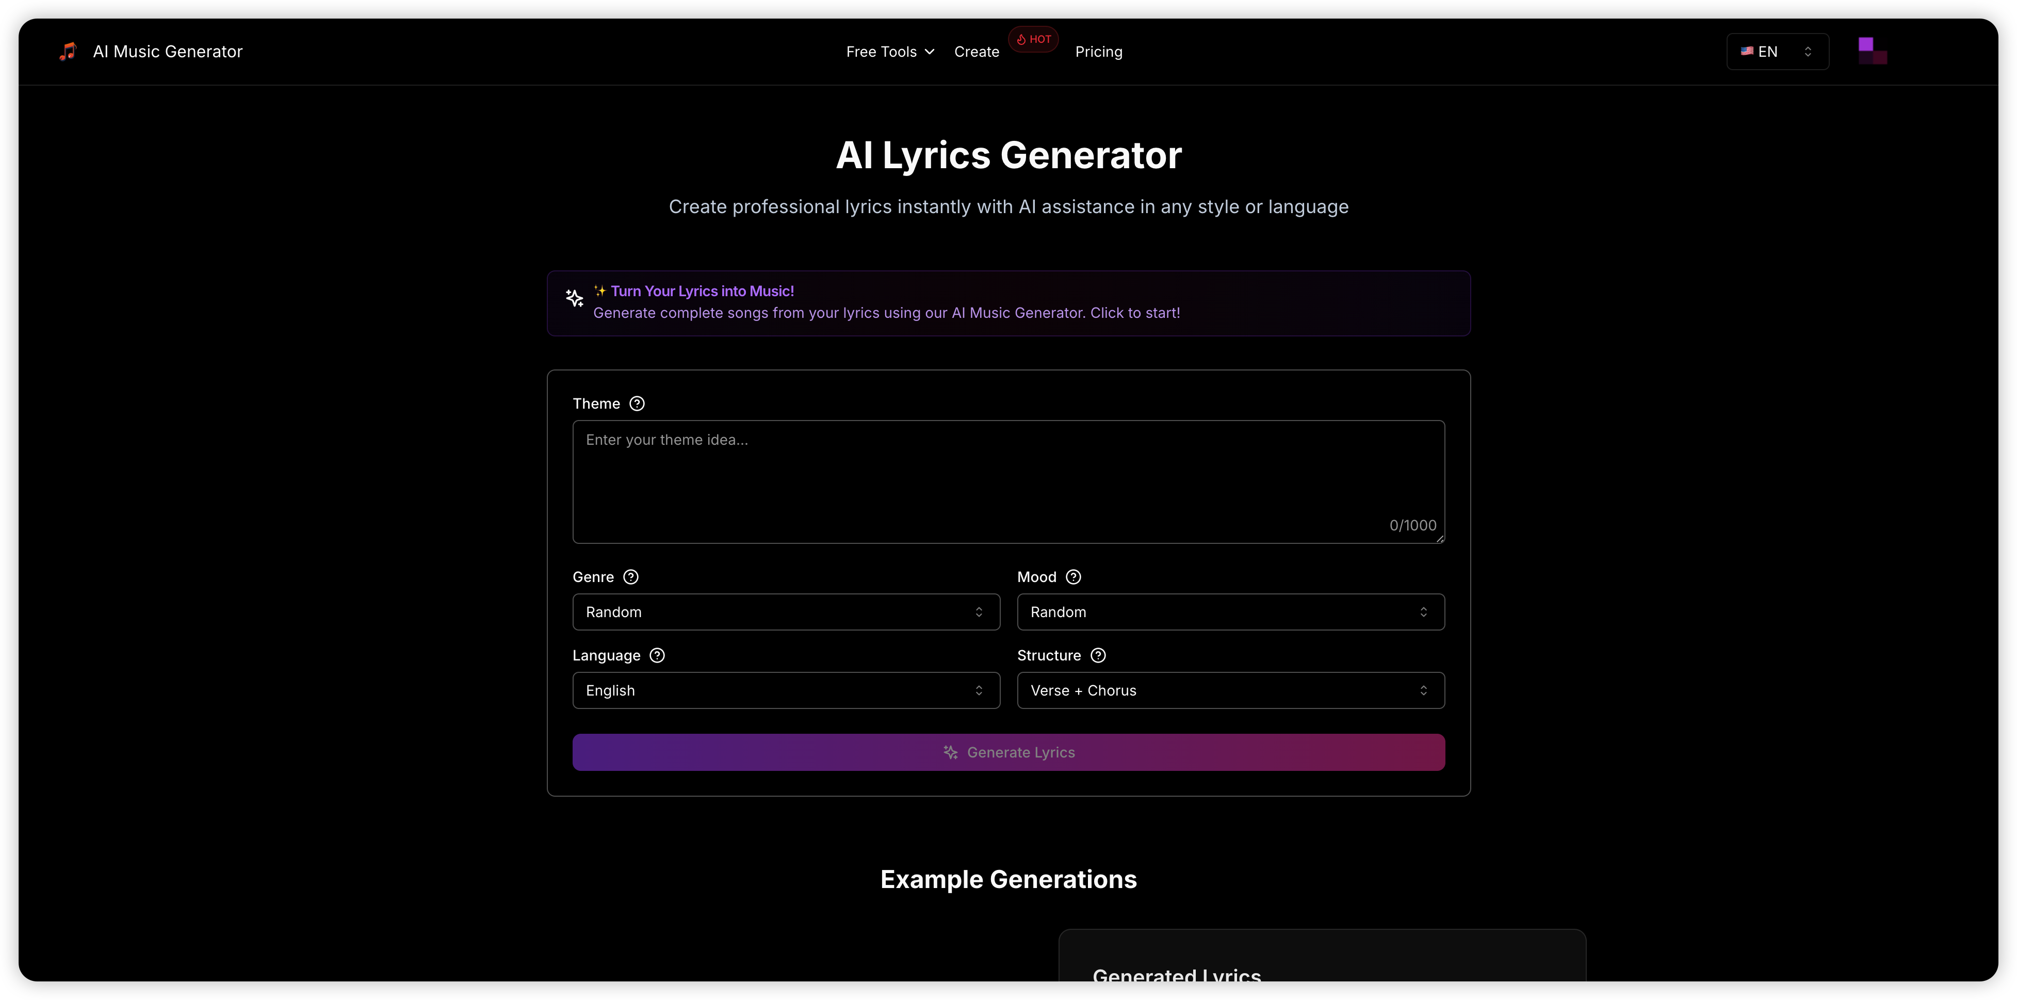This screenshot has width=2017, height=1000.
Task: Open the Pricing page
Action: coord(1099,51)
